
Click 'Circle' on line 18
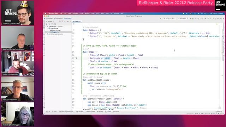pyautogui.click(x=93, y=61)
